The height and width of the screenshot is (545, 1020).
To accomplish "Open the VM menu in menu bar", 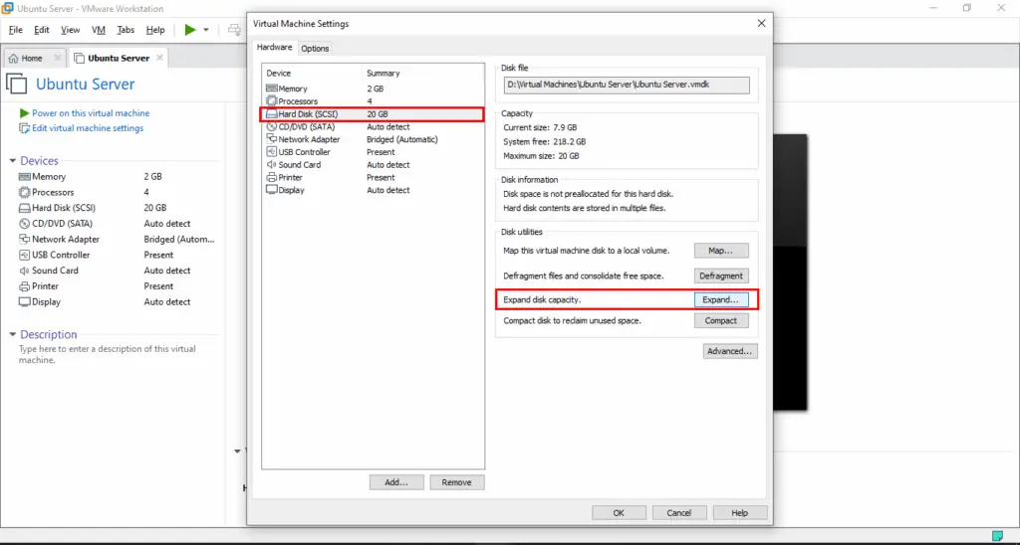I will [x=99, y=30].
